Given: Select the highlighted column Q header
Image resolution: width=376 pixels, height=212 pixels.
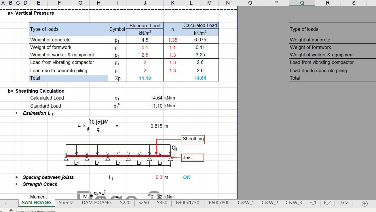Looking at the screenshot, I should click(x=302, y=3).
